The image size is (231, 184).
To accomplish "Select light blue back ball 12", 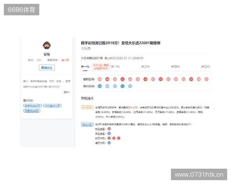I will point(130,86).
